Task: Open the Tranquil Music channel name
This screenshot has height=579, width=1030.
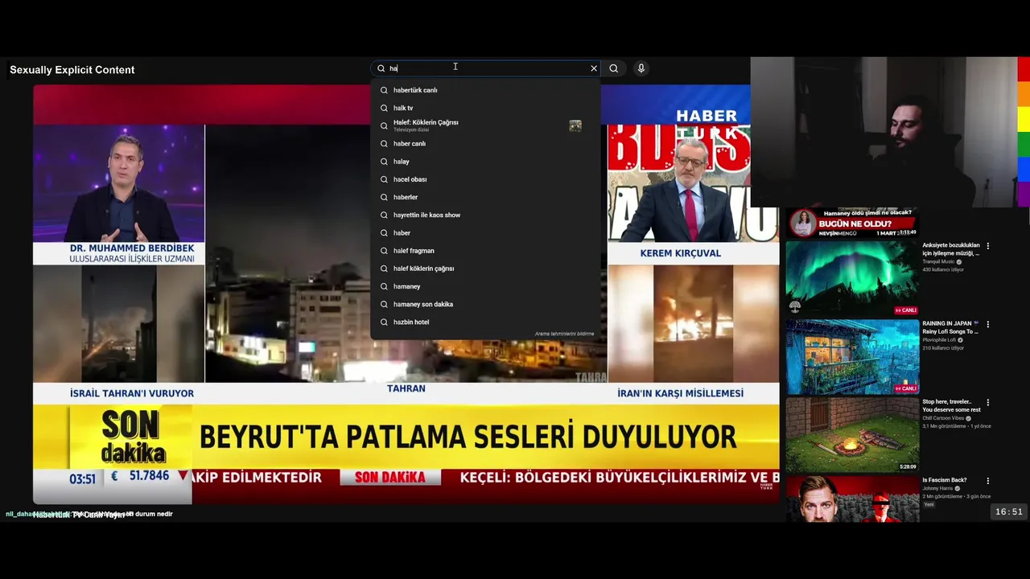Action: pos(938,261)
